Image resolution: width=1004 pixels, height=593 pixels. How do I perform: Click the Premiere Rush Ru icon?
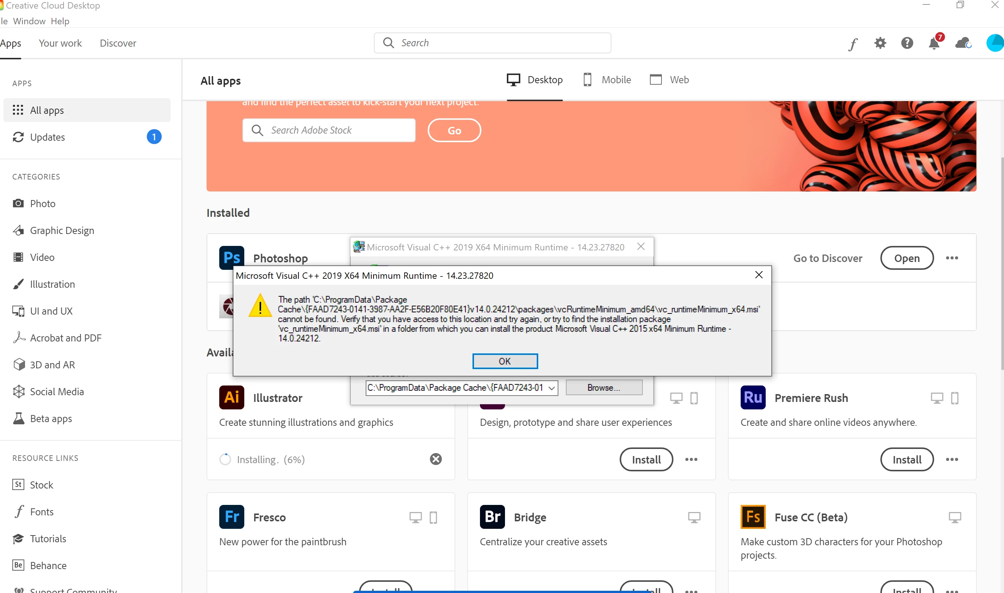coord(753,397)
